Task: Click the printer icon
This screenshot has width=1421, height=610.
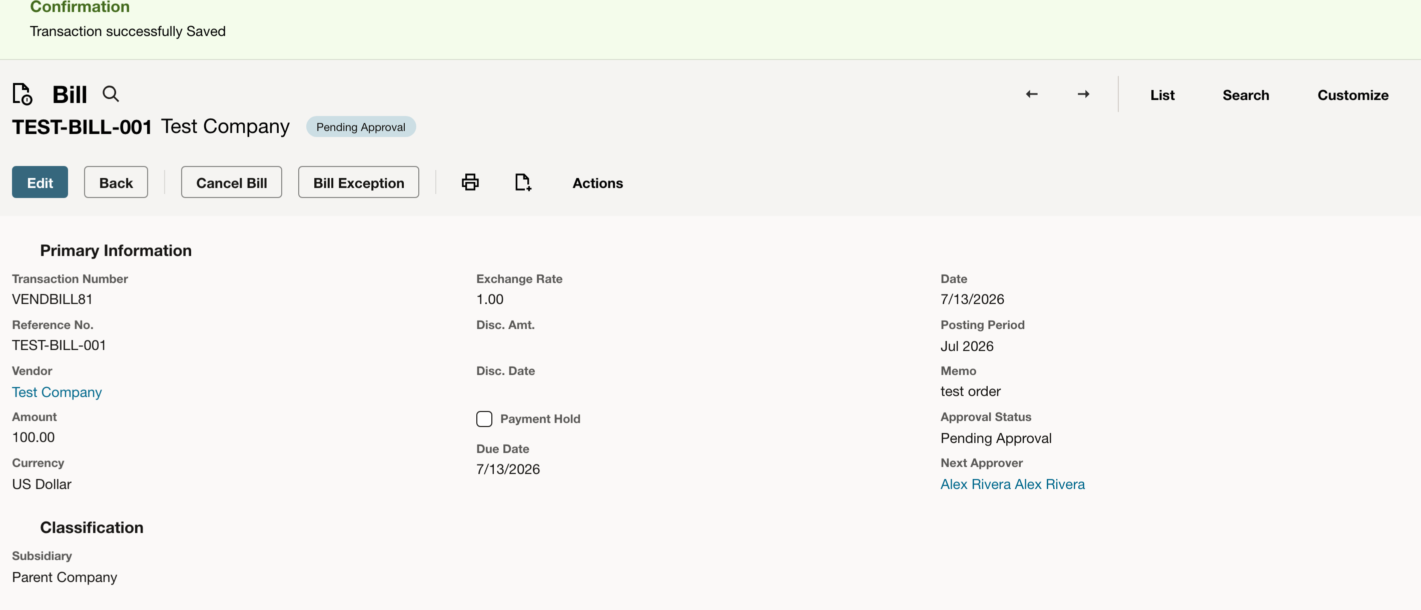Action: (470, 182)
